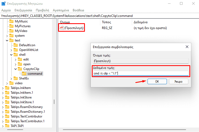Expand the TabIps.InkStore.1 key

click(3, 102)
